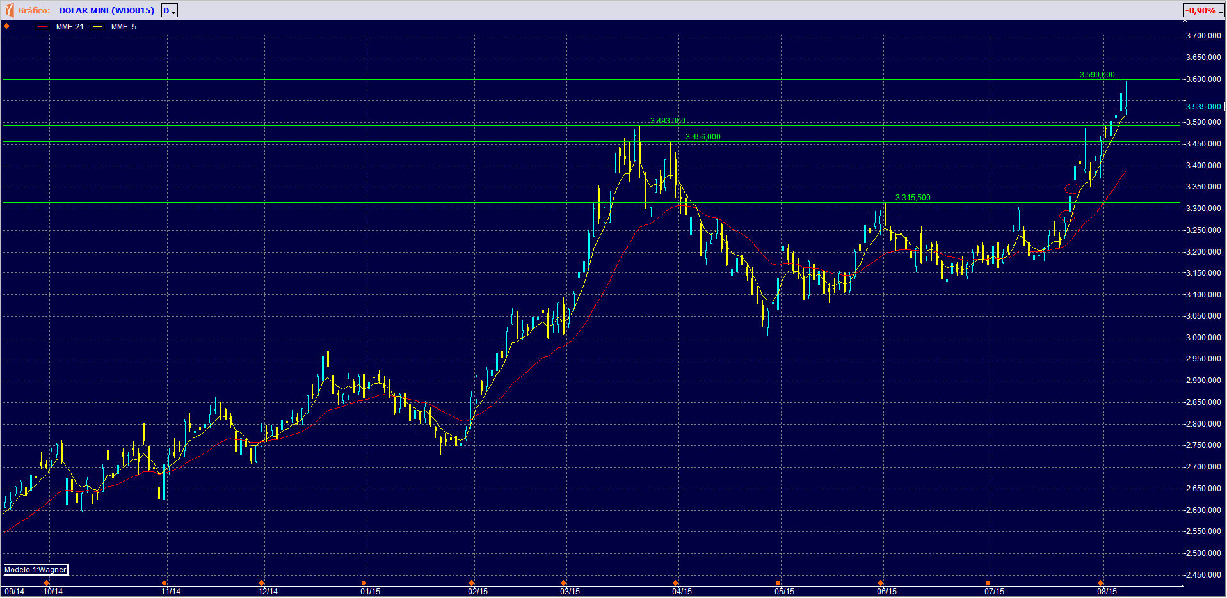Click orange diamond marker above 11/14
Image resolution: width=1227 pixels, height=598 pixels.
[164, 583]
